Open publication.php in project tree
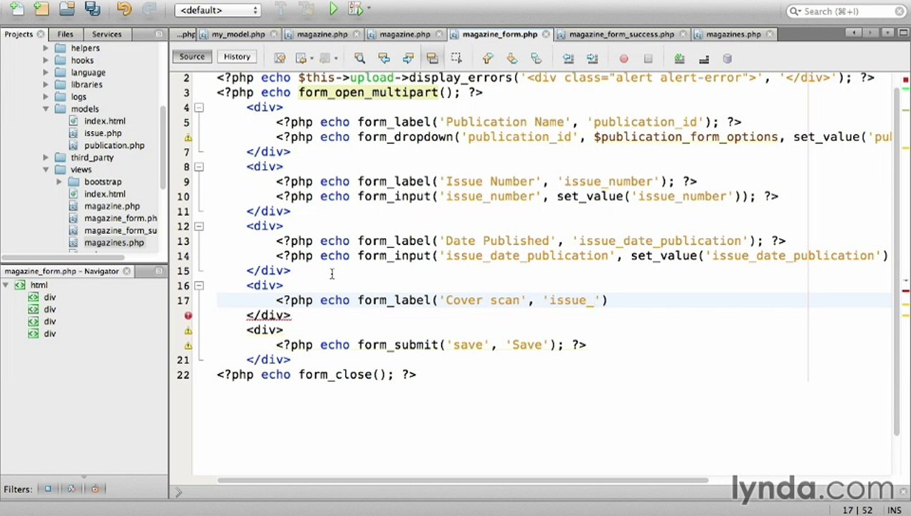 pos(114,145)
